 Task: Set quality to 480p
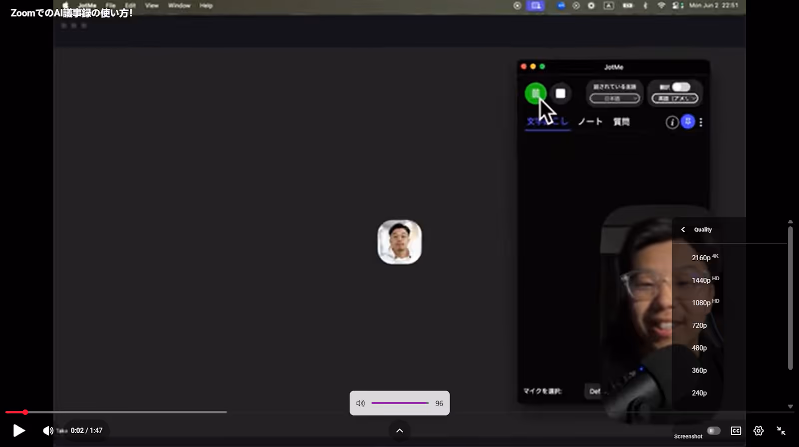pos(699,348)
